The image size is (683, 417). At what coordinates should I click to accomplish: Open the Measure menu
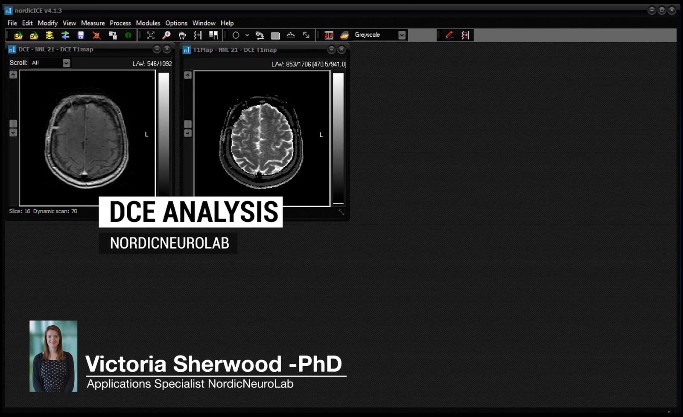pyautogui.click(x=93, y=23)
